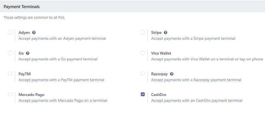This screenshot has width=265, height=115.
Task: Uncheck the CashDro payment terminal checkbox
Action: (x=143, y=94)
